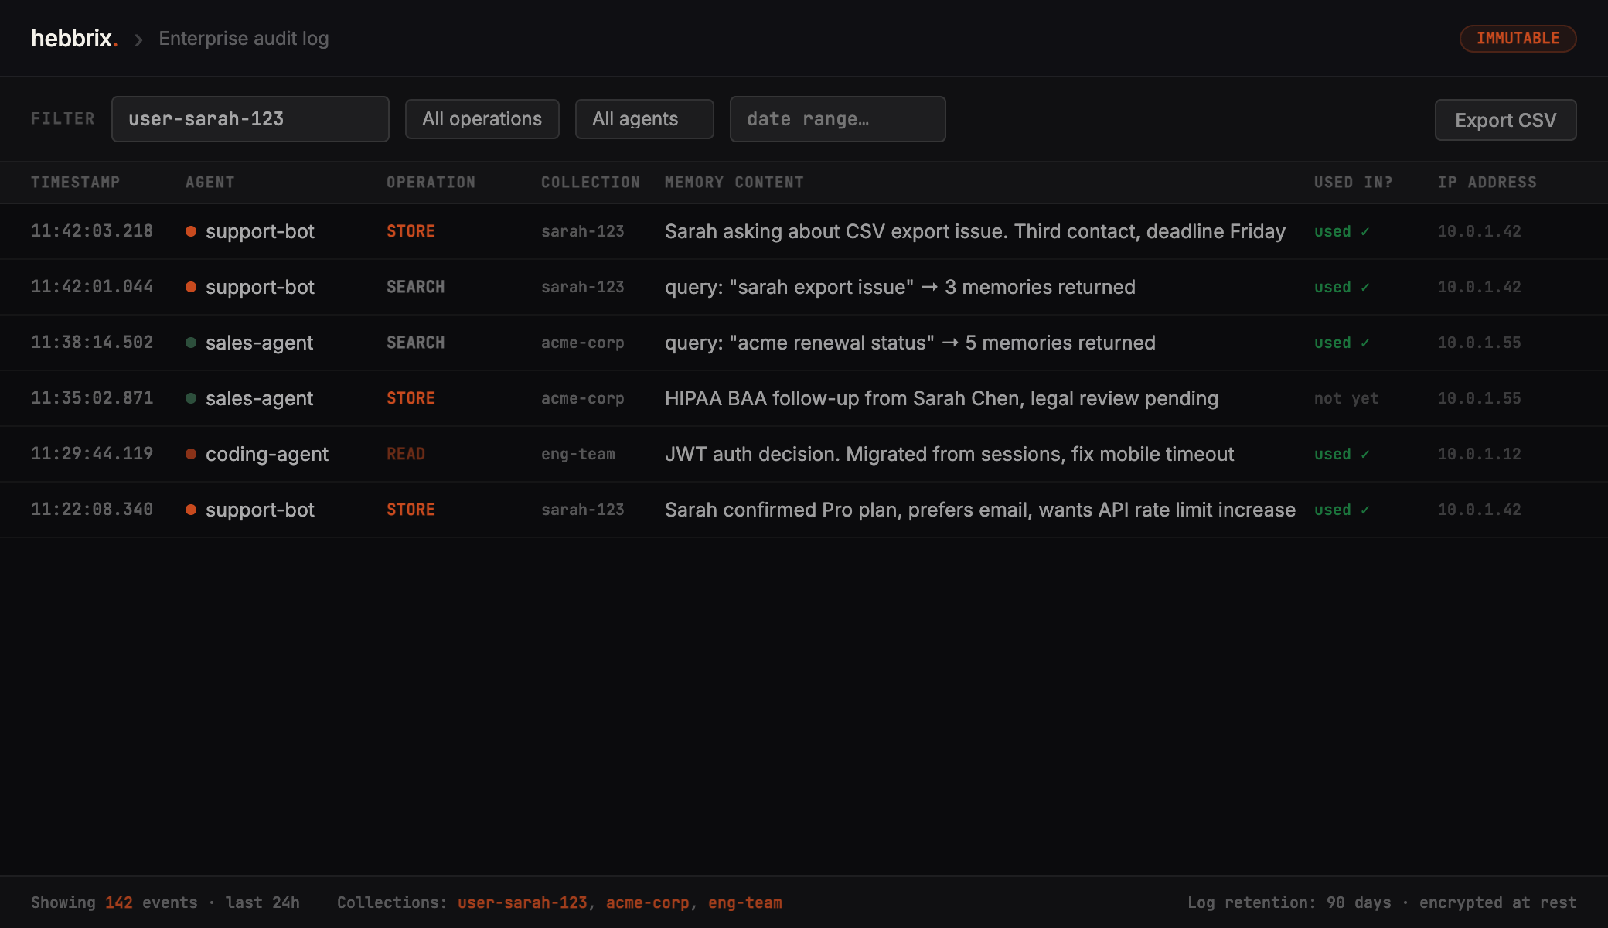
Task: Click the date range input
Action: [x=837, y=119]
